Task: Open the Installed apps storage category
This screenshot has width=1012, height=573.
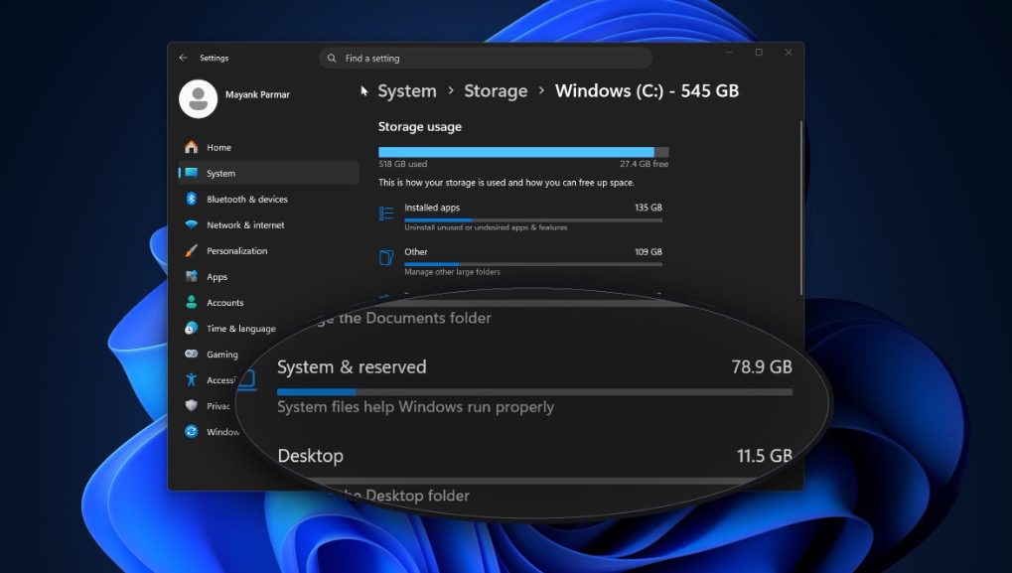Action: pyautogui.click(x=520, y=216)
